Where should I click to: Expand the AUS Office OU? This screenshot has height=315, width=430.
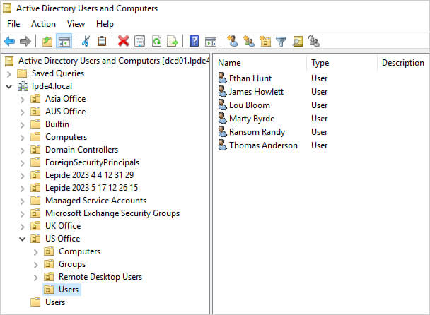[22, 112]
